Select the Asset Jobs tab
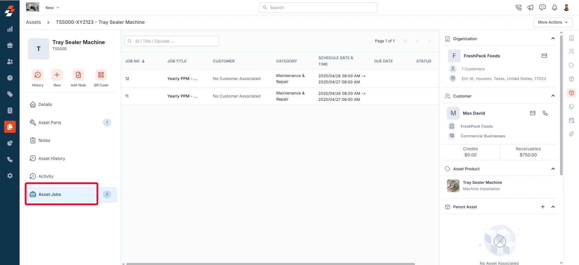The image size is (579, 265). [70, 194]
